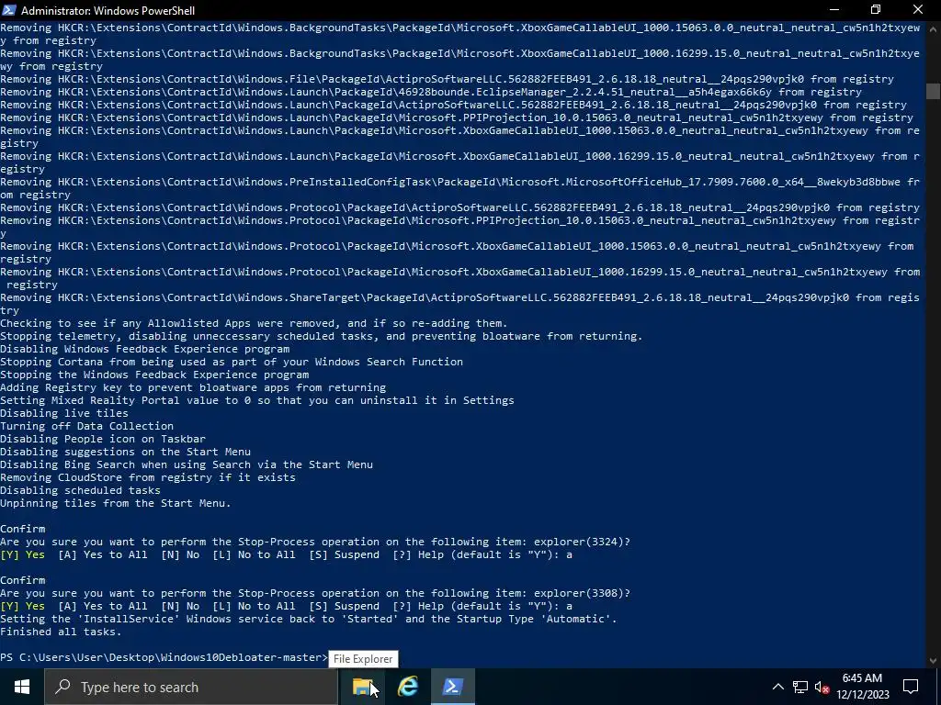Click the Windows.File ActiproSoftwareLLC removal line
941x705 pixels.
[448, 79]
